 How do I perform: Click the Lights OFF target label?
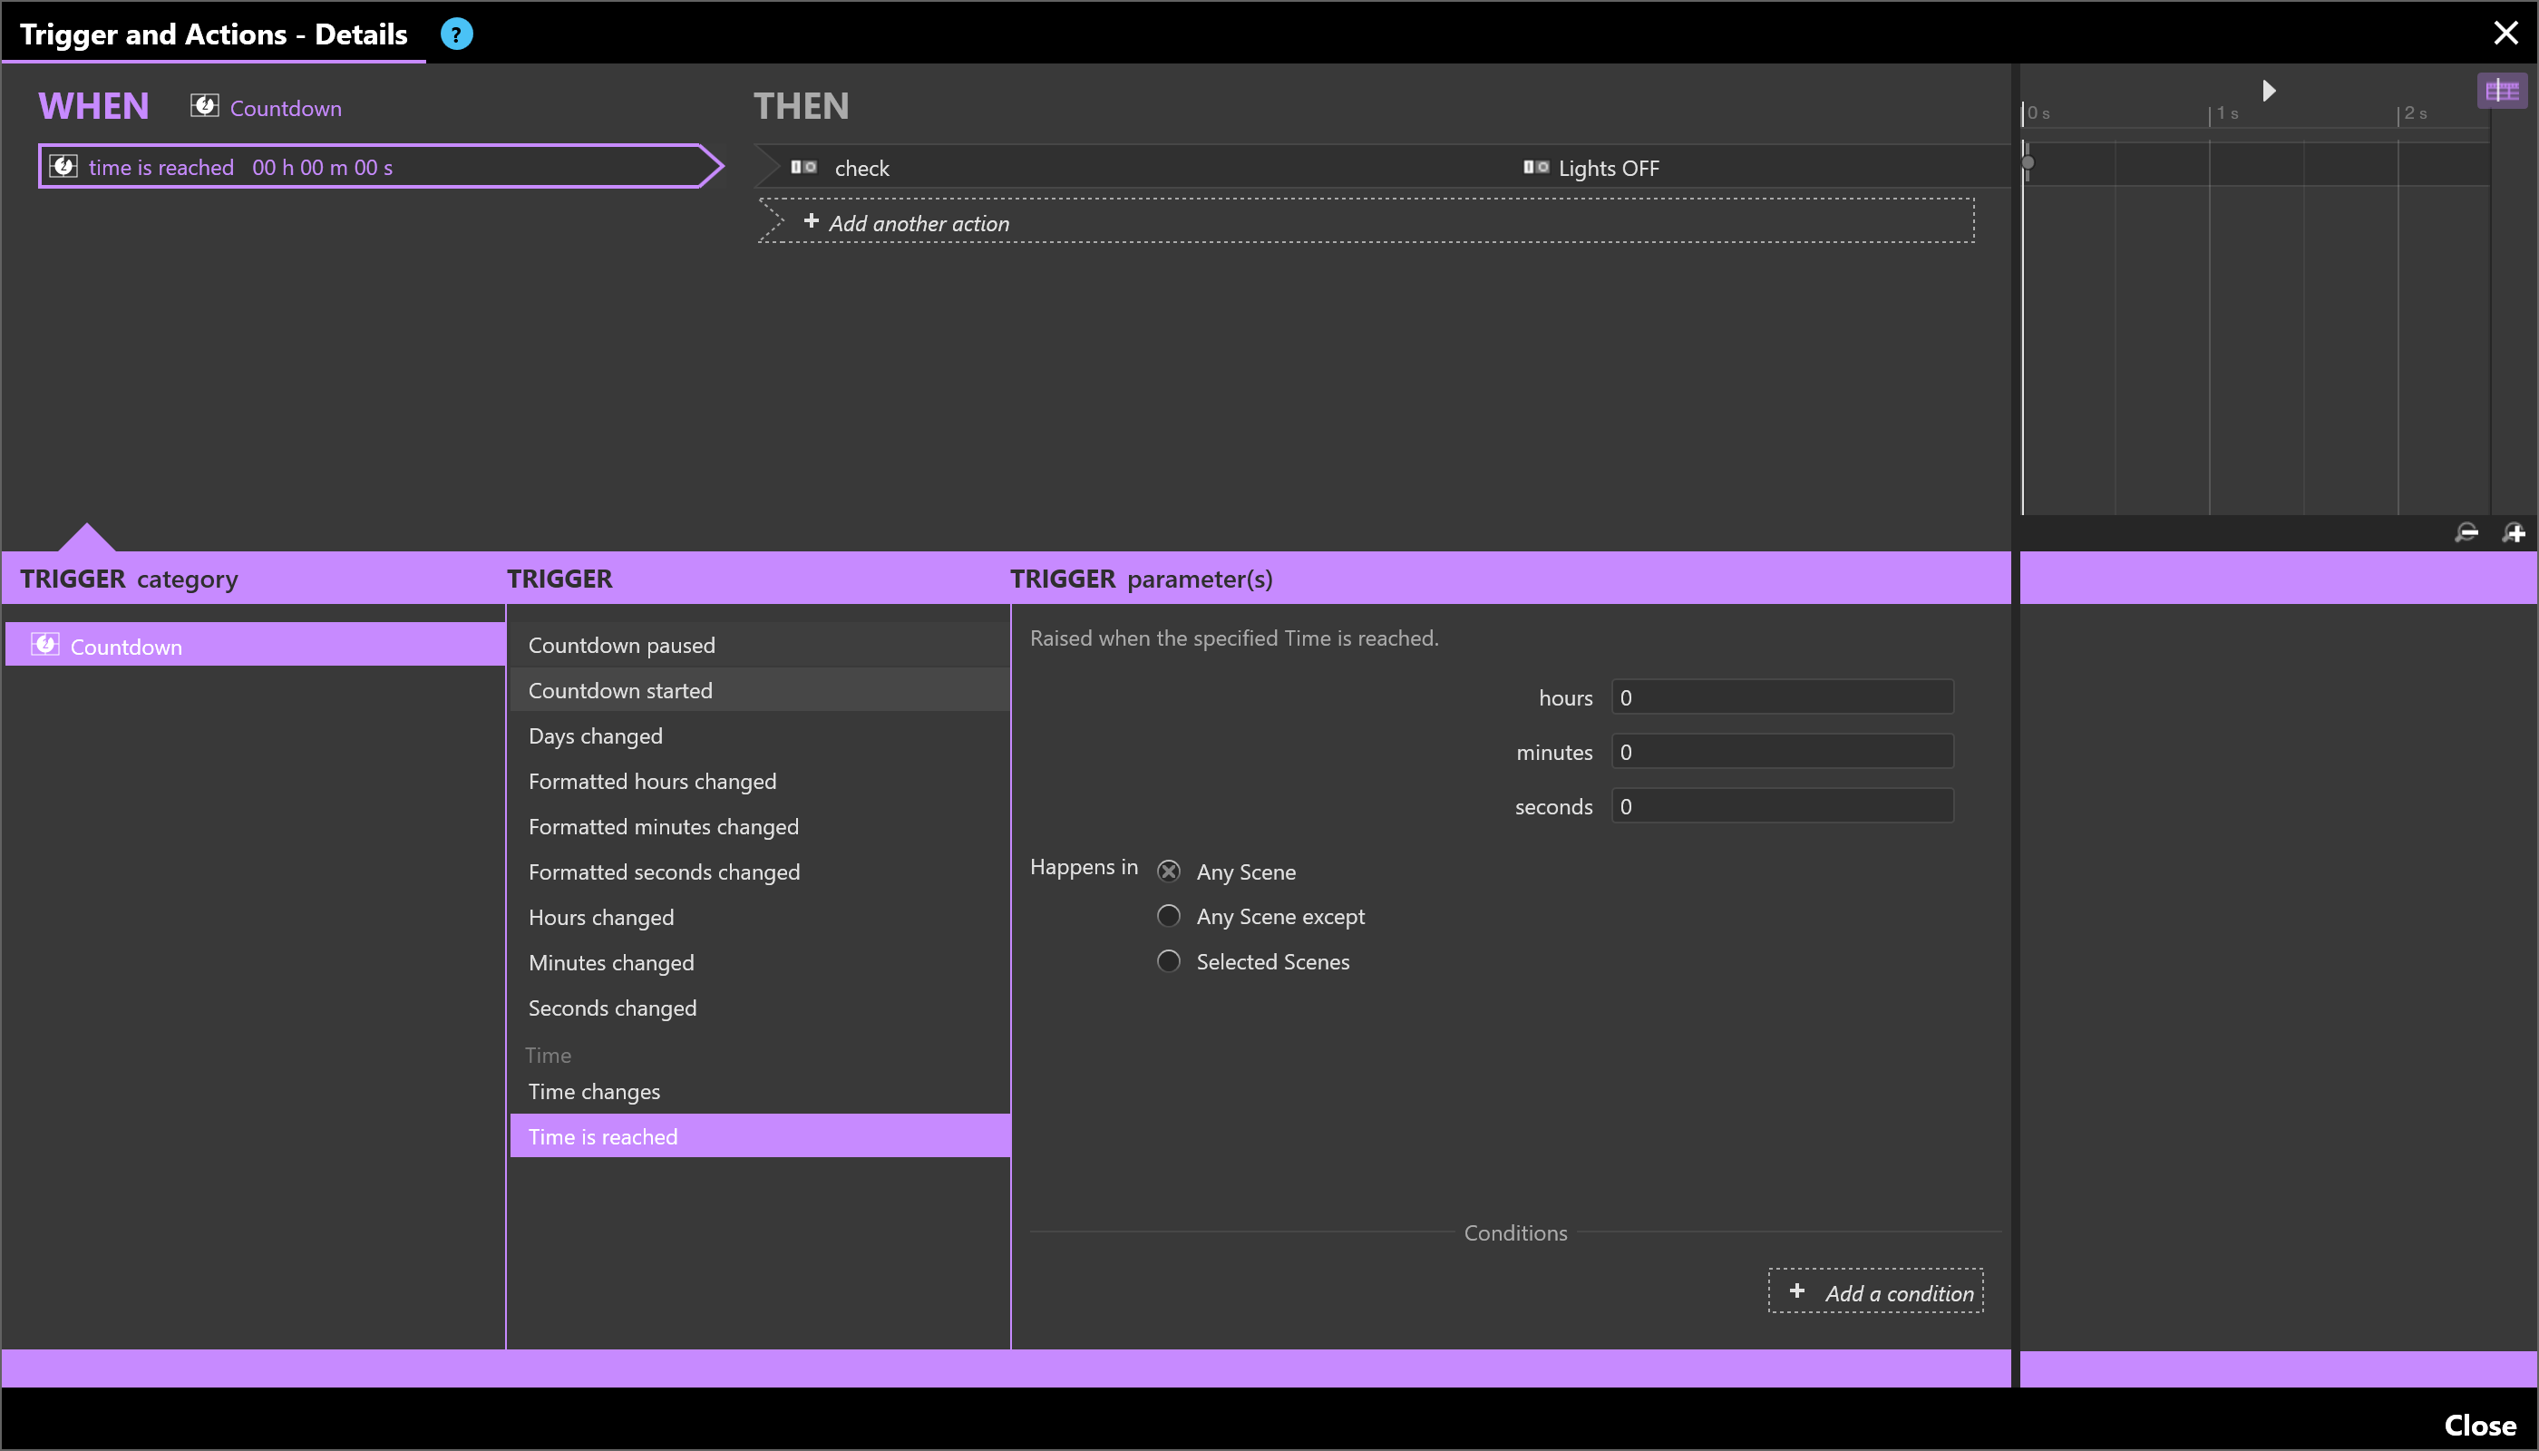tap(1609, 169)
